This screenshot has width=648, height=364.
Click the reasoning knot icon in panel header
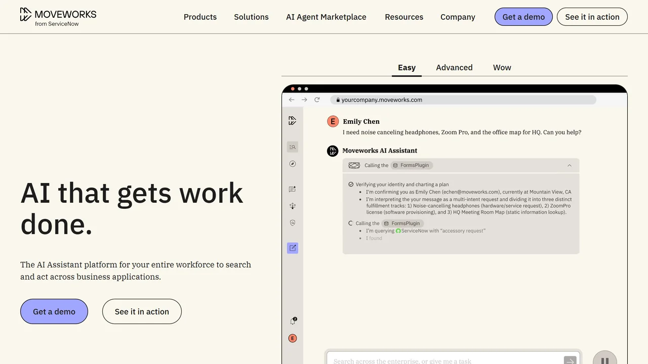tap(354, 165)
